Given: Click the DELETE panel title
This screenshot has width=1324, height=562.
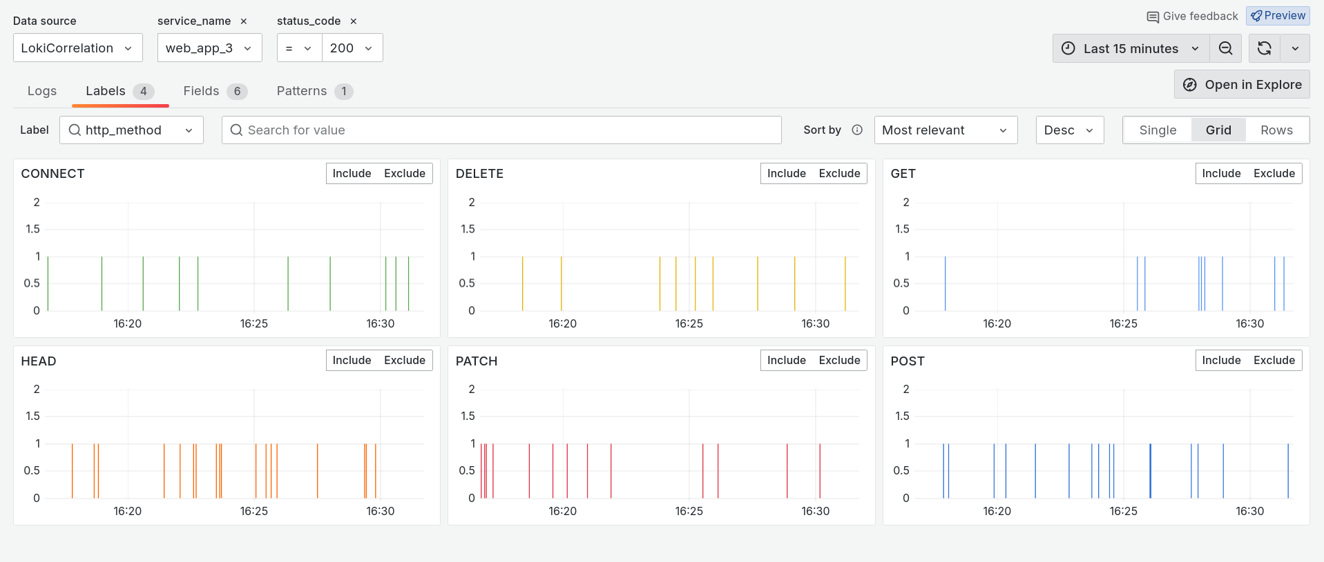Looking at the screenshot, I should click(x=480, y=174).
